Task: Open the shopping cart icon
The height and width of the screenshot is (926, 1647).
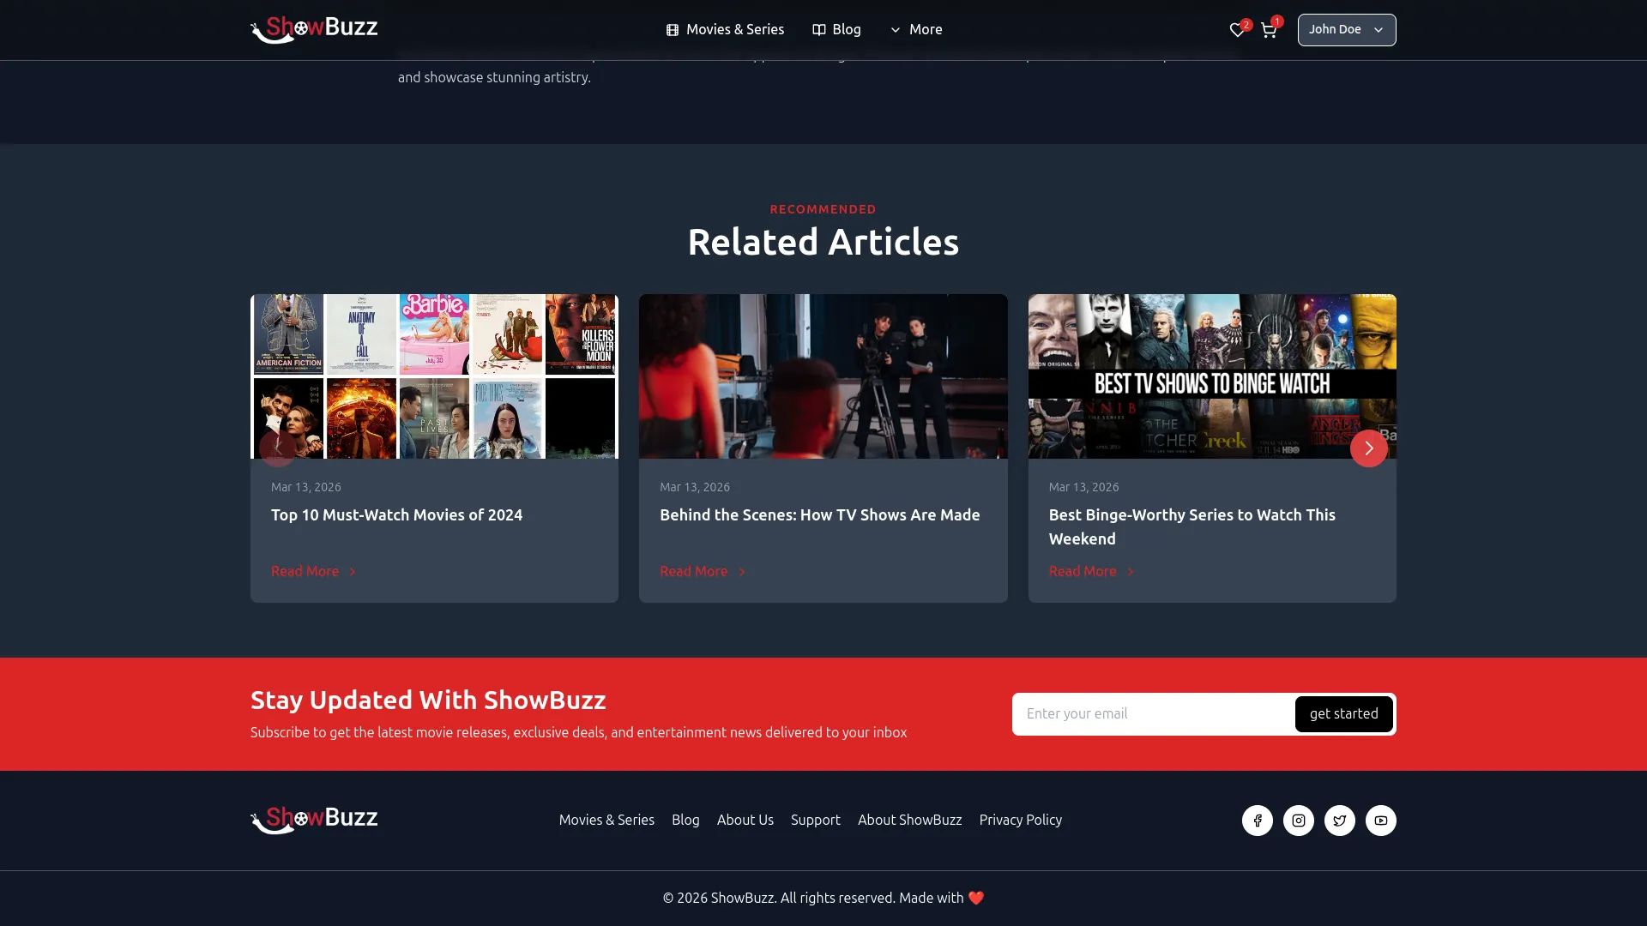Action: pyautogui.click(x=1269, y=29)
